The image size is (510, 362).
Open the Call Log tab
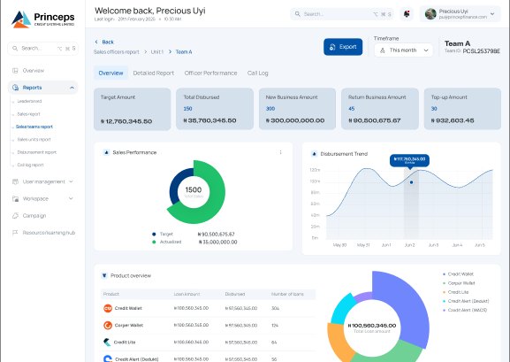pos(257,73)
